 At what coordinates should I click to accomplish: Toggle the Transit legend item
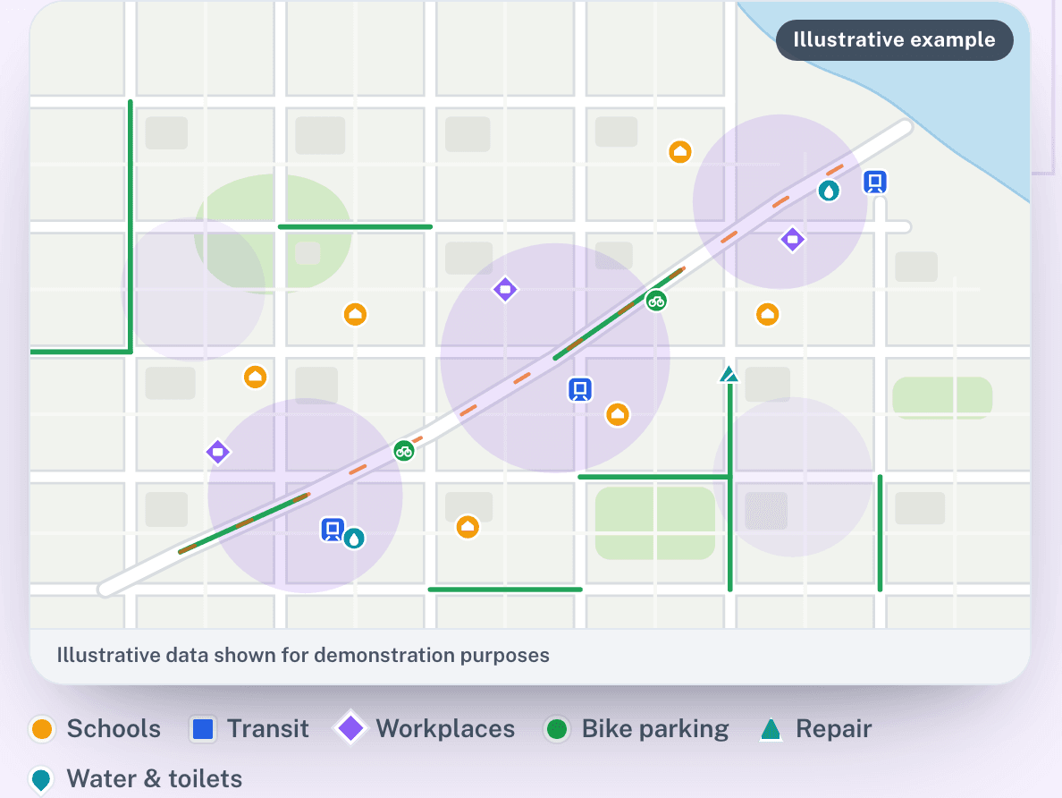point(249,729)
